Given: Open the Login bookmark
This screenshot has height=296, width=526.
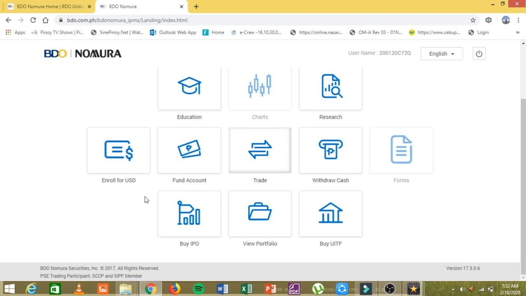Looking at the screenshot, I should point(479,32).
